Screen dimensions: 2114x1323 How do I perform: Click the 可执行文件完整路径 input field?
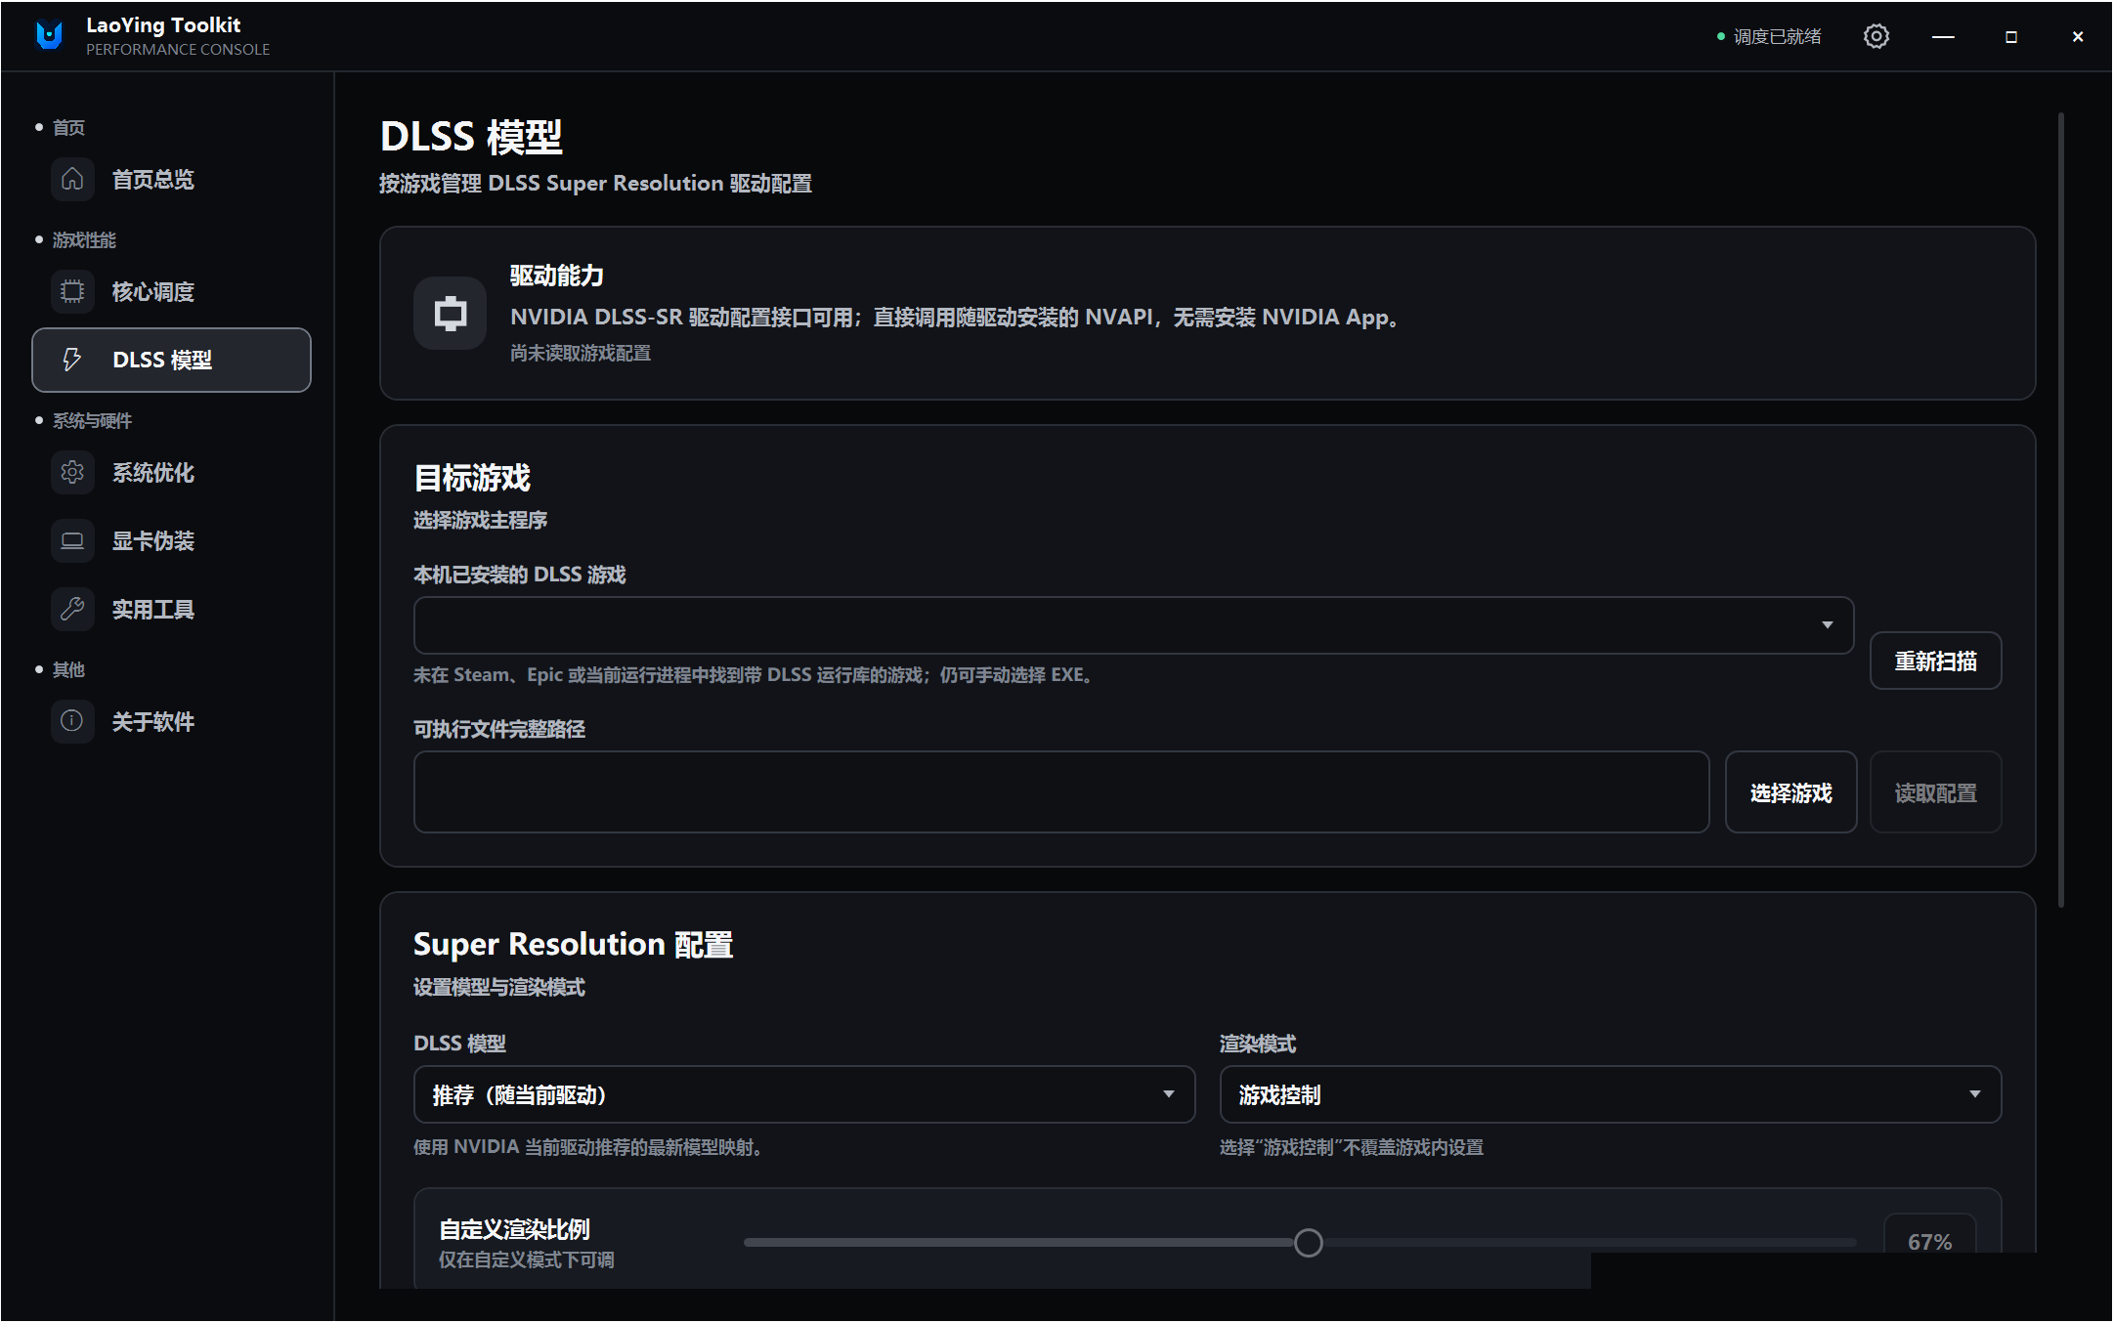(1061, 792)
